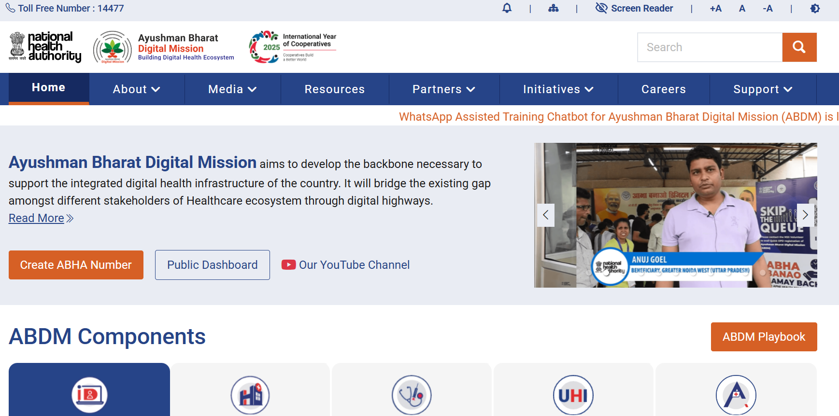The width and height of the screenshot is (839, 416).
Task: Expand the Media dropdown menu
Action: (x=232, y=89)
